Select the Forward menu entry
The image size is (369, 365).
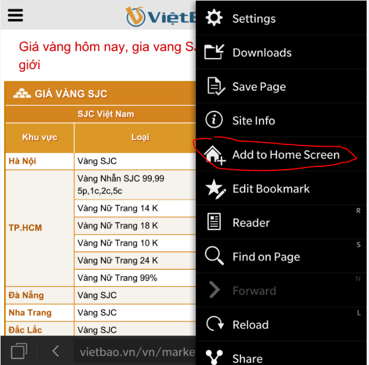tap(281, 290)
